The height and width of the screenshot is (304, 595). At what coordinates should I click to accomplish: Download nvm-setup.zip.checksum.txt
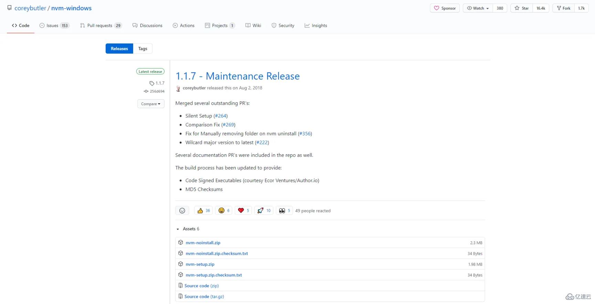214,275
